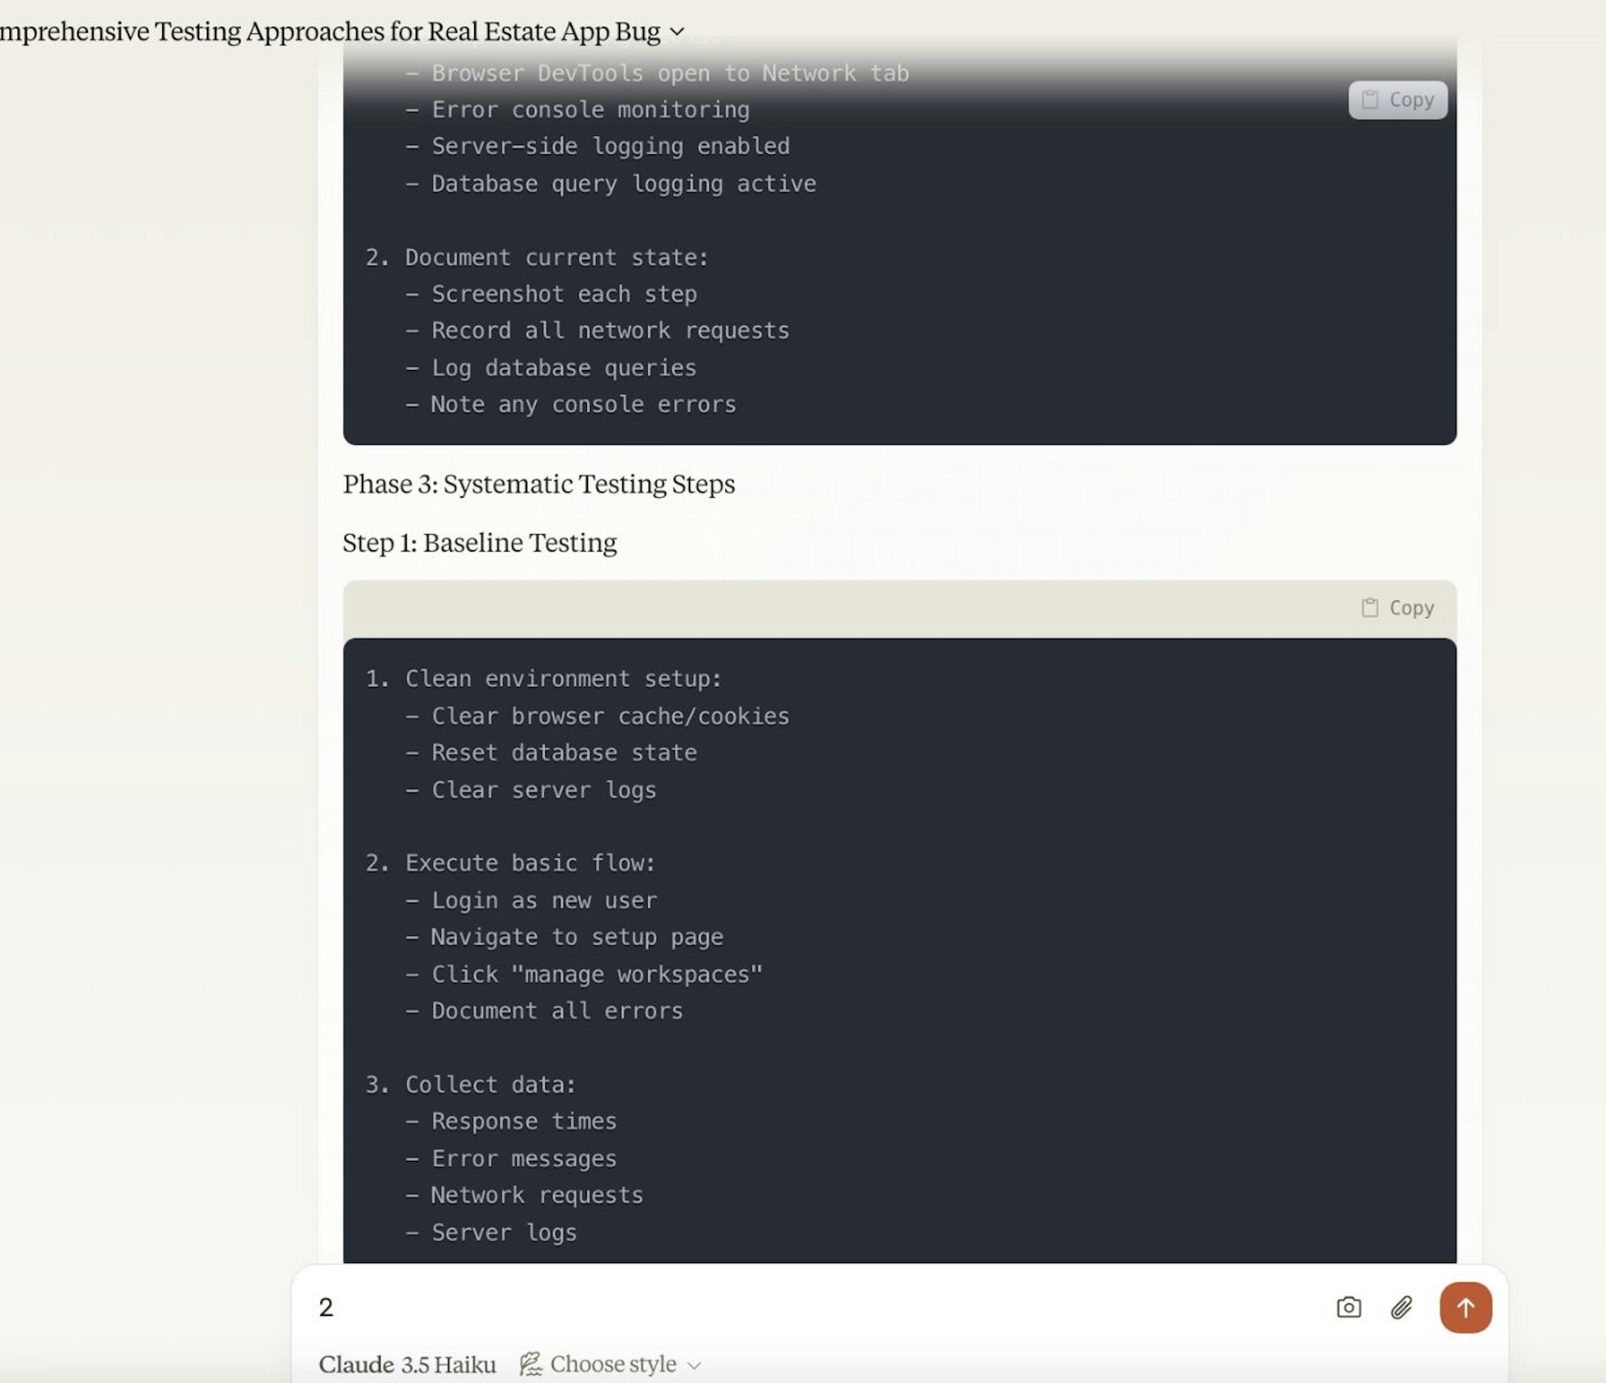Select Phase 3 Systematic Testing Steps label
This screenshot has width=1606, height=1383.
coord(540,484)
